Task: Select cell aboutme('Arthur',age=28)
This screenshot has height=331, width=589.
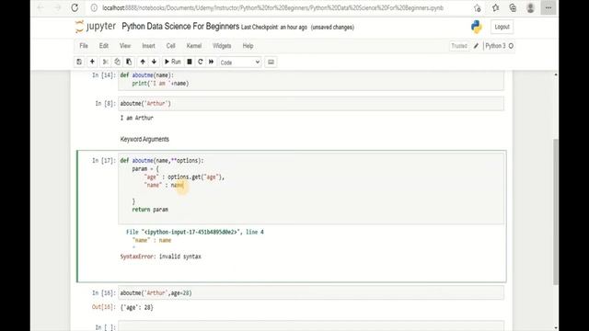Action: pyautogui.click(x=311, y=292)
